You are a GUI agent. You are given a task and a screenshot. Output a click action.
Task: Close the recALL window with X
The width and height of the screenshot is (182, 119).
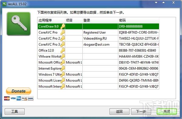point(174,2)
